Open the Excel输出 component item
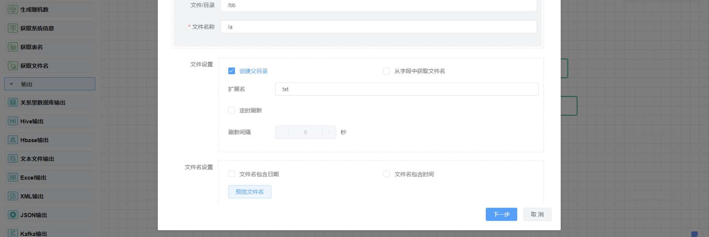Image resolution: width=709 pixels, height=237 pixels. pos(50,178)
